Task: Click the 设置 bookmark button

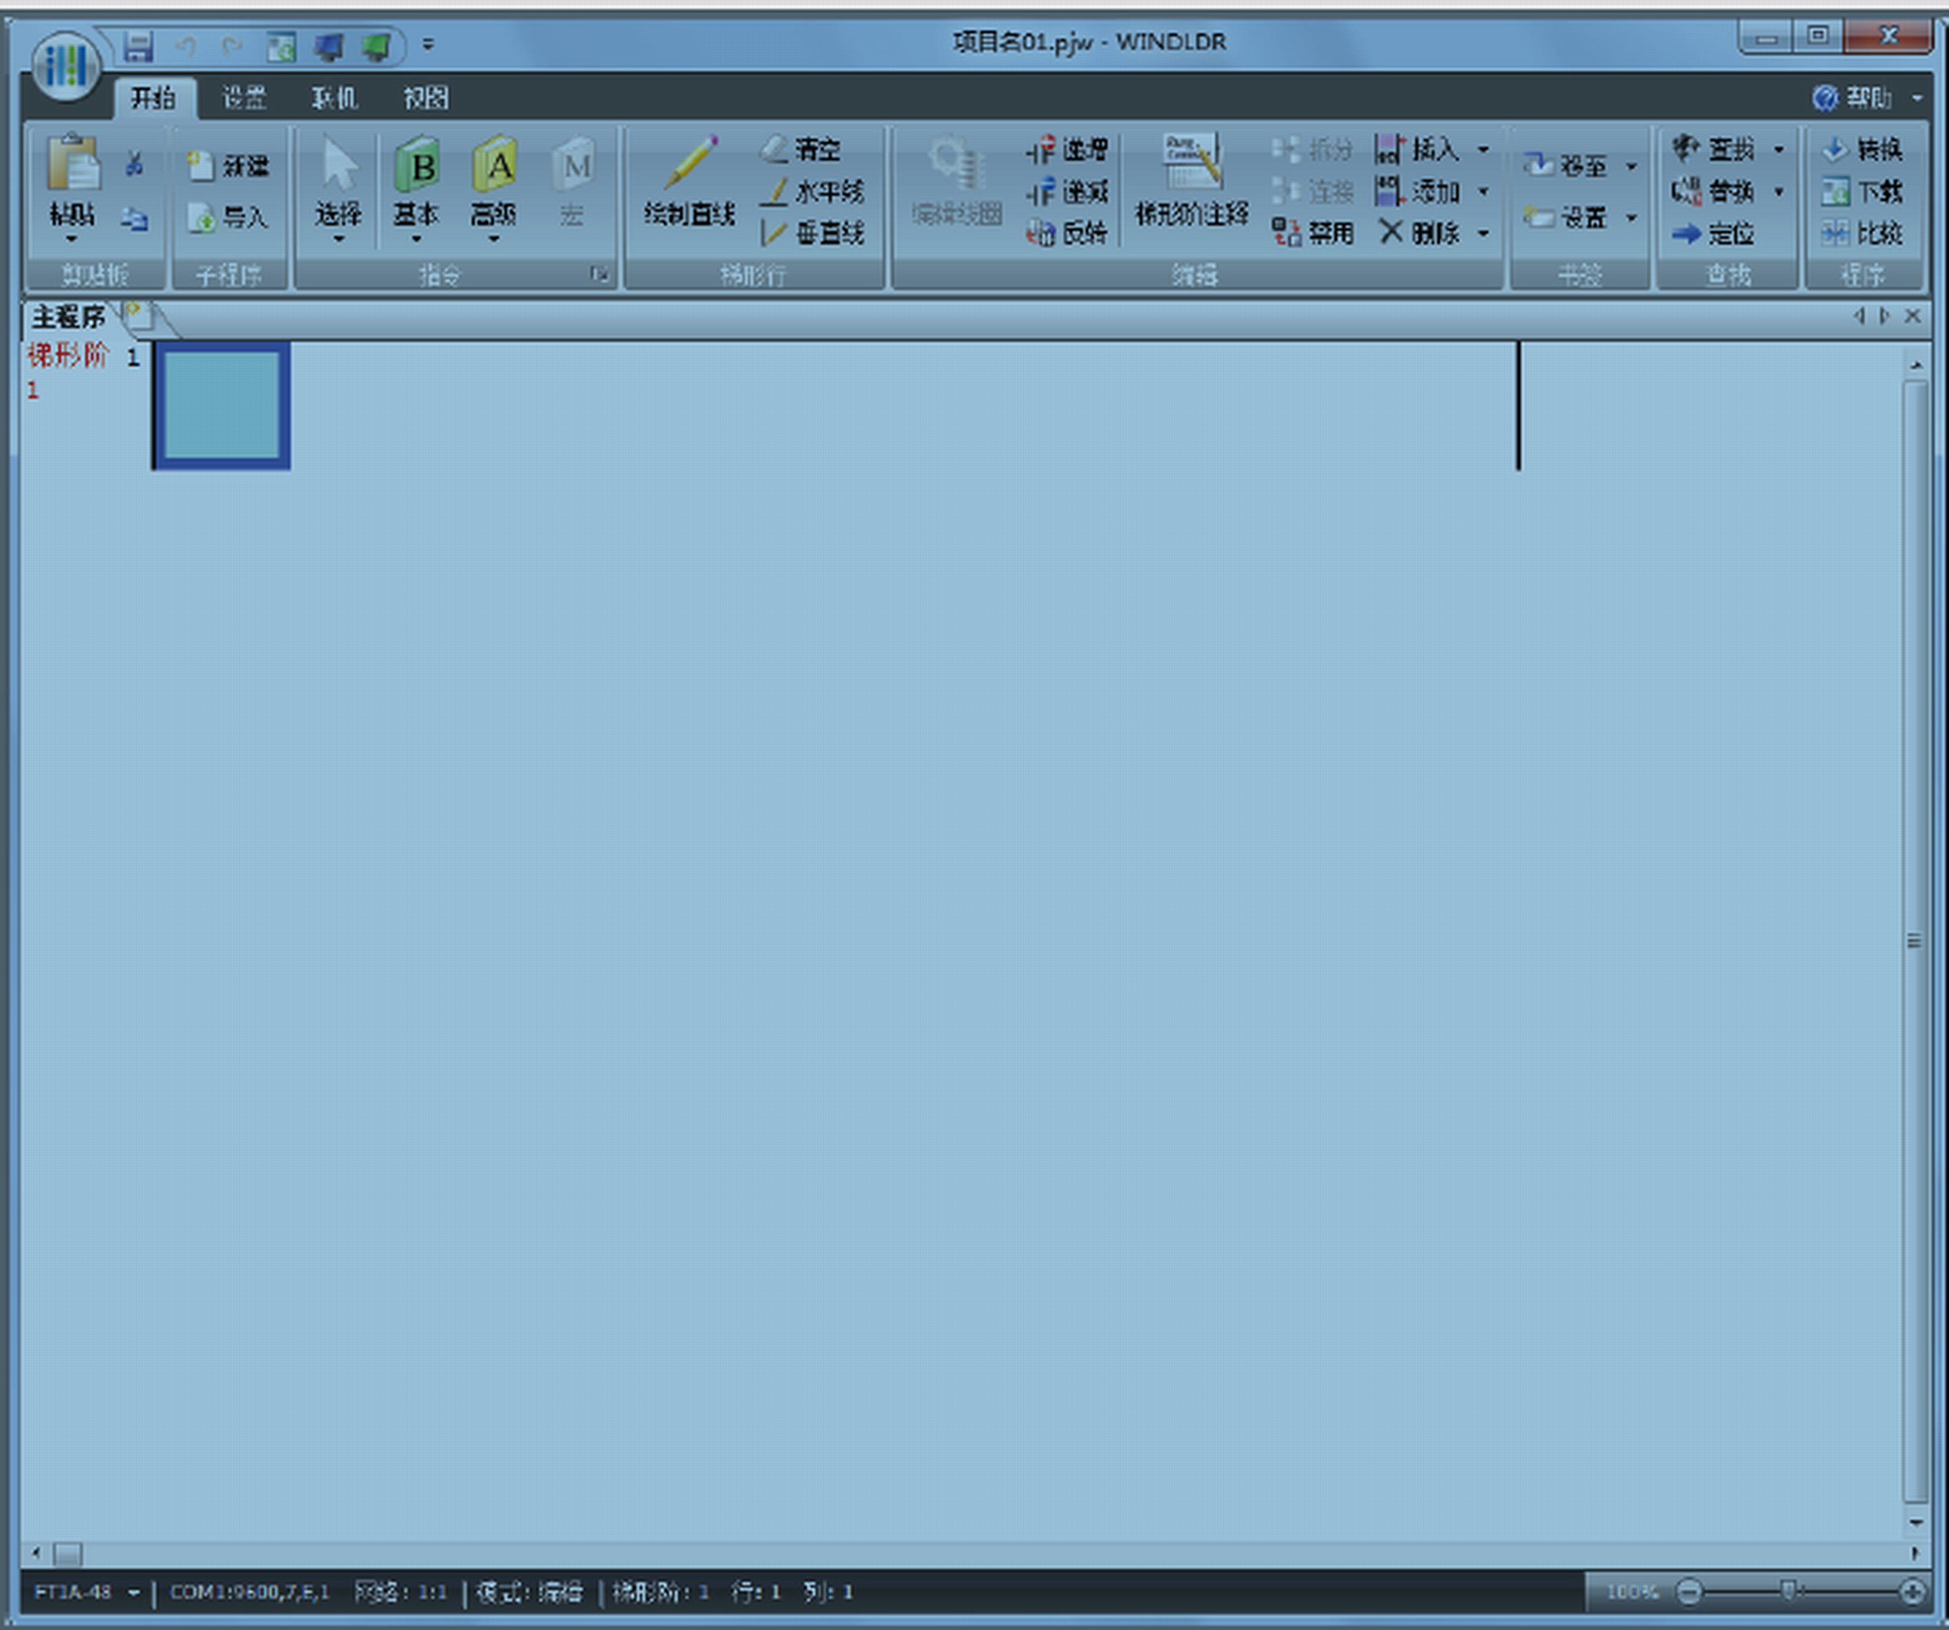Action: pos(1564,218)
